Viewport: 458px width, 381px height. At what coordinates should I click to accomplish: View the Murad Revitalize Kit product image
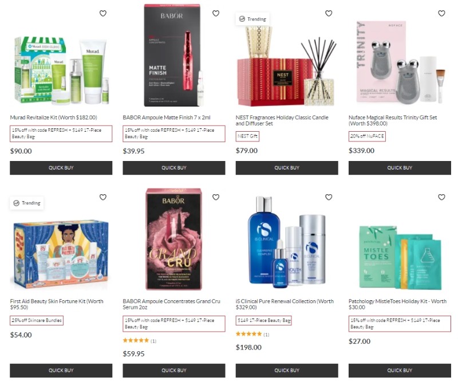pos(61,70)
